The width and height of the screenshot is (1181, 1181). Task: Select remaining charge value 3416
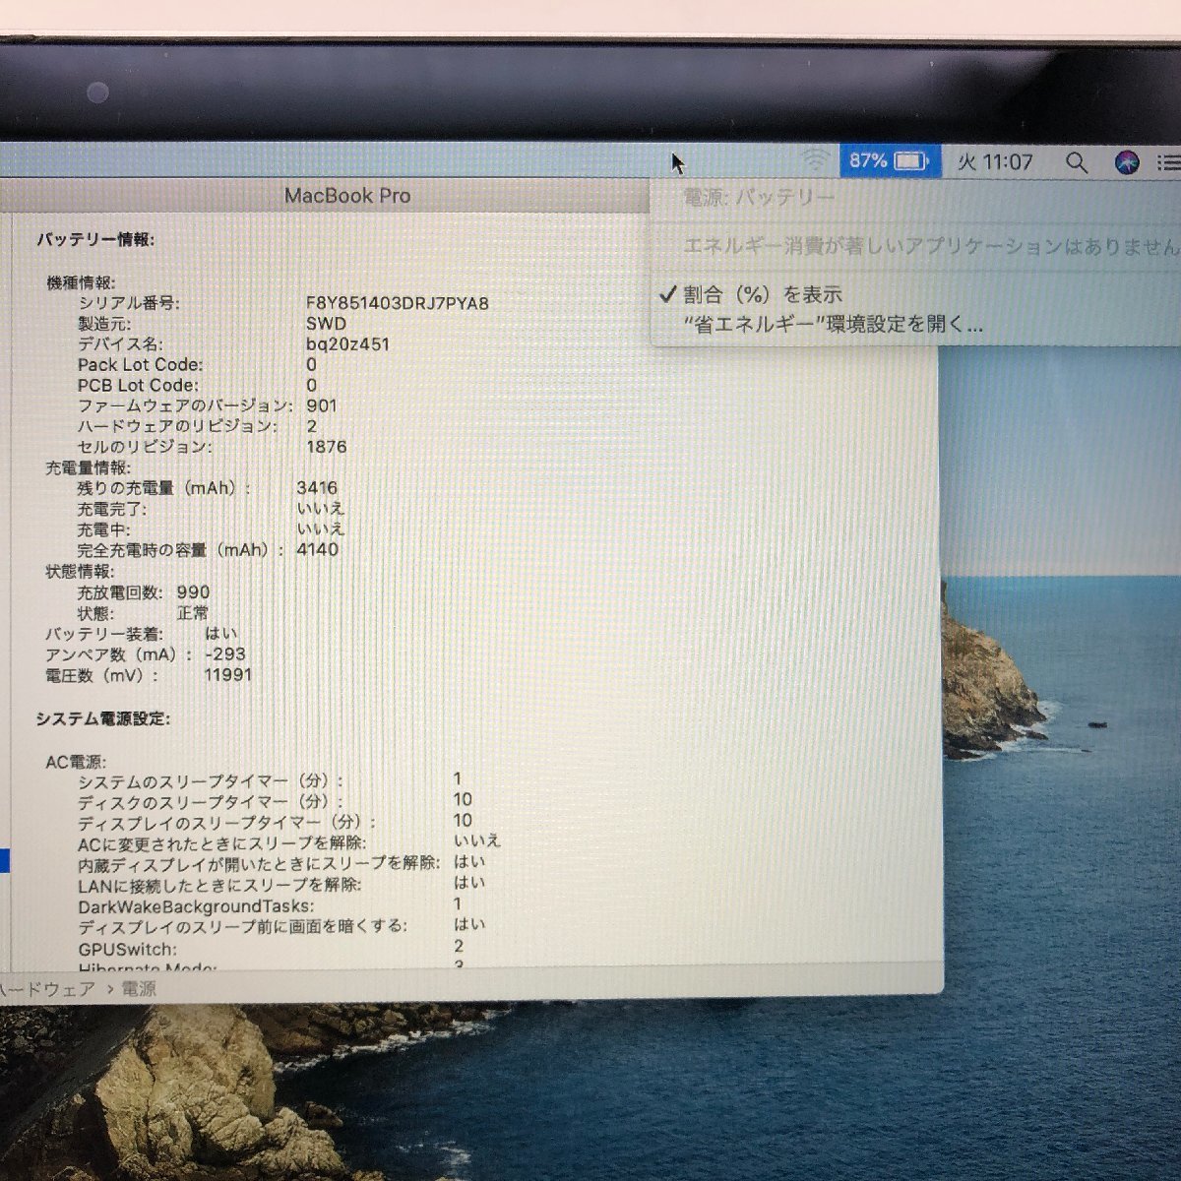(317, 488)
